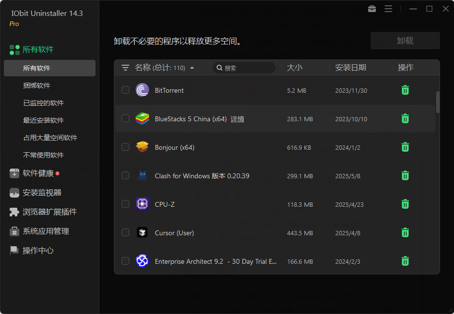Check the Bonjour (x64) checkbox

(125, 147)
